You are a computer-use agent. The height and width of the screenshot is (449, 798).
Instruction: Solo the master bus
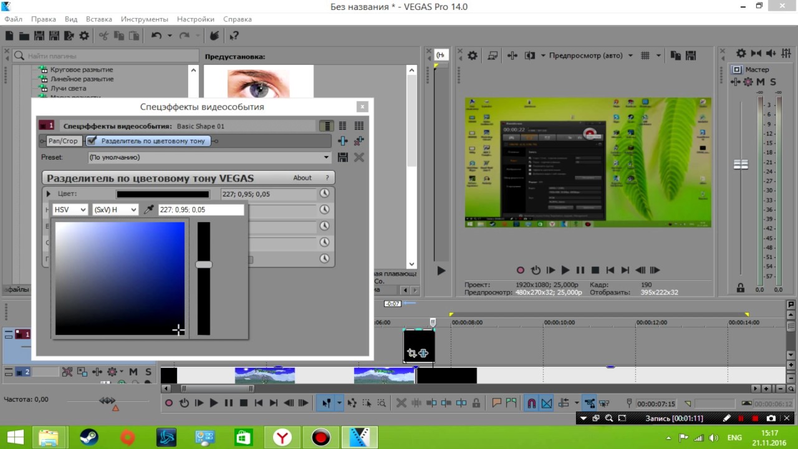point(773,82)
